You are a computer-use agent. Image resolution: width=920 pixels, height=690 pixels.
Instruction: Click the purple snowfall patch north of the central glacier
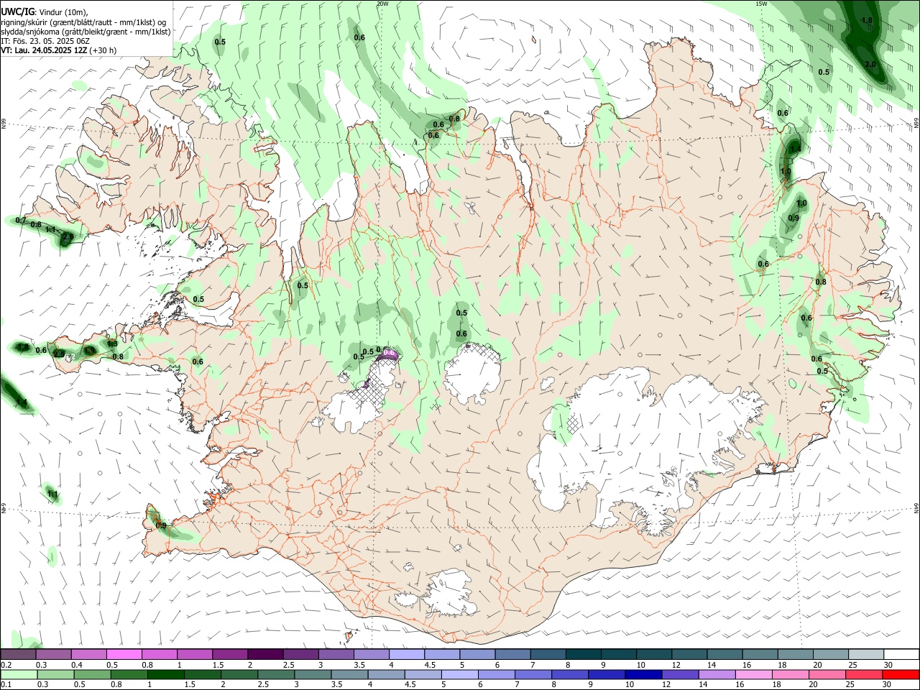(388, 354)
